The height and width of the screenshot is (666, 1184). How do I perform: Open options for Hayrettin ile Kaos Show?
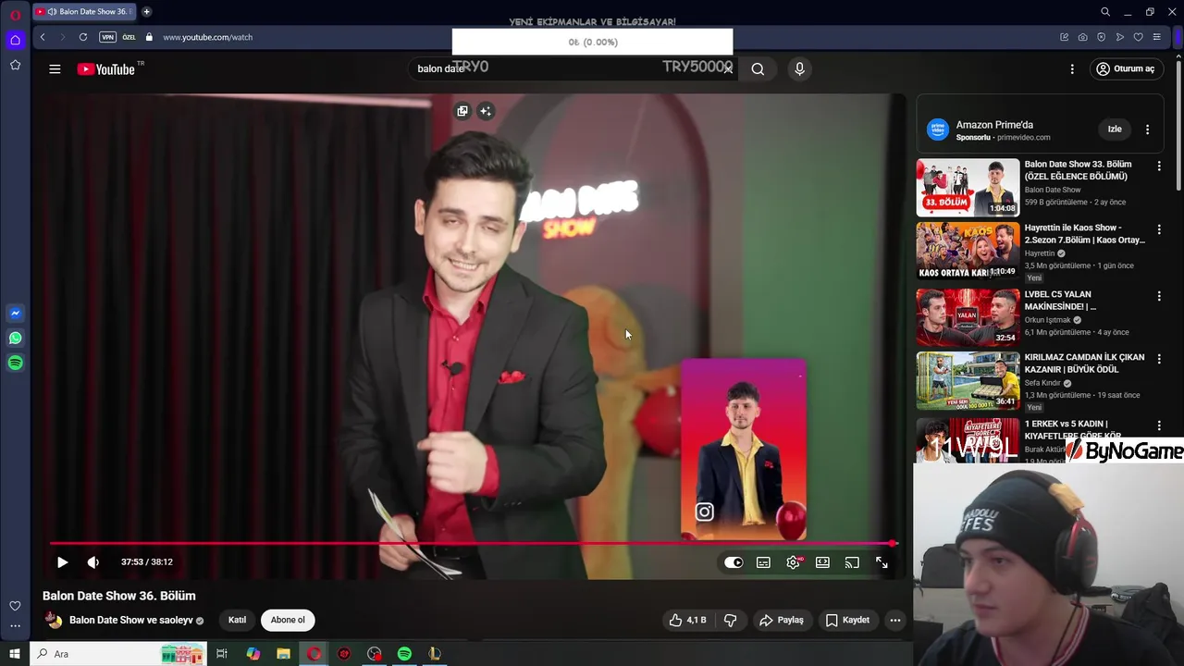click(1159, 229)
